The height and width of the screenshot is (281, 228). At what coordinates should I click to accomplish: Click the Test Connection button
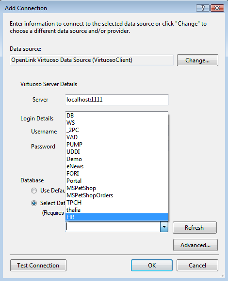coord(38,265)
